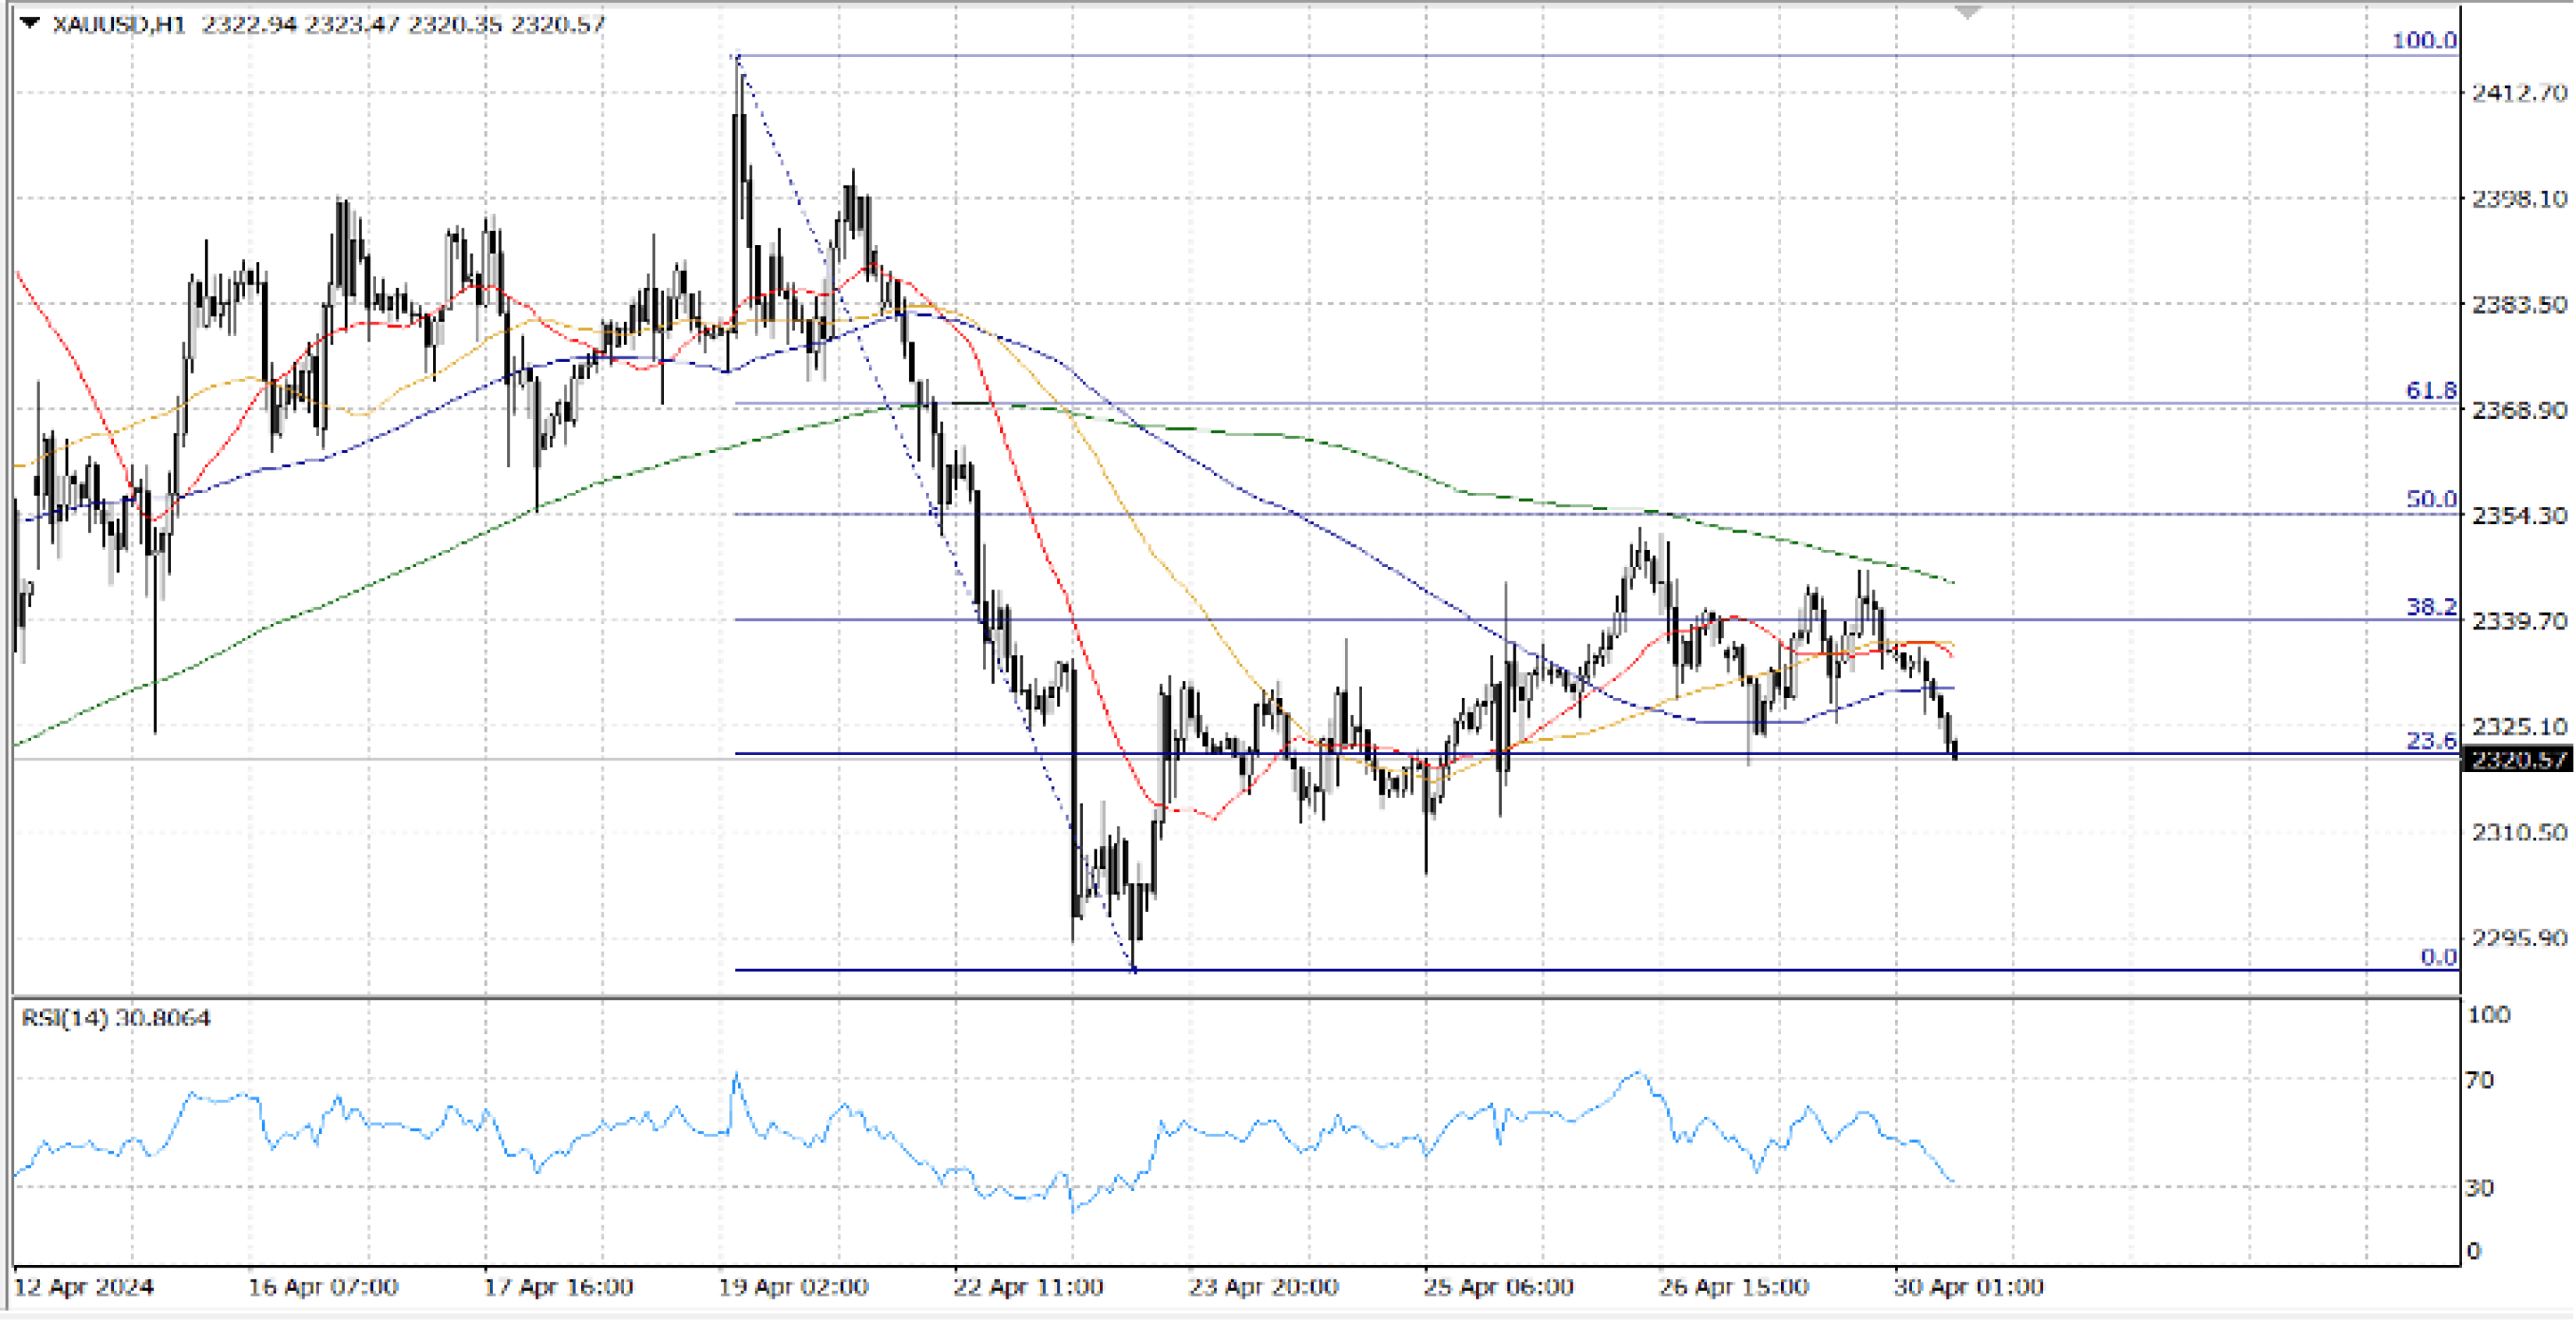Click the RSI(14) indicator label
This screenshot has width=2576, height=1322.
click(x=115, y=1018)
